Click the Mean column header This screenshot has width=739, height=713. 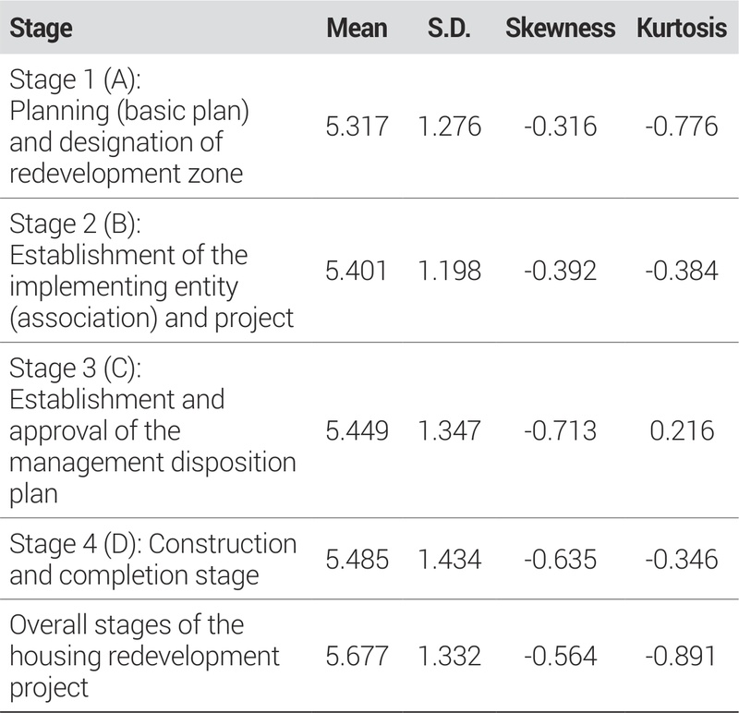[x=357, y=29]
